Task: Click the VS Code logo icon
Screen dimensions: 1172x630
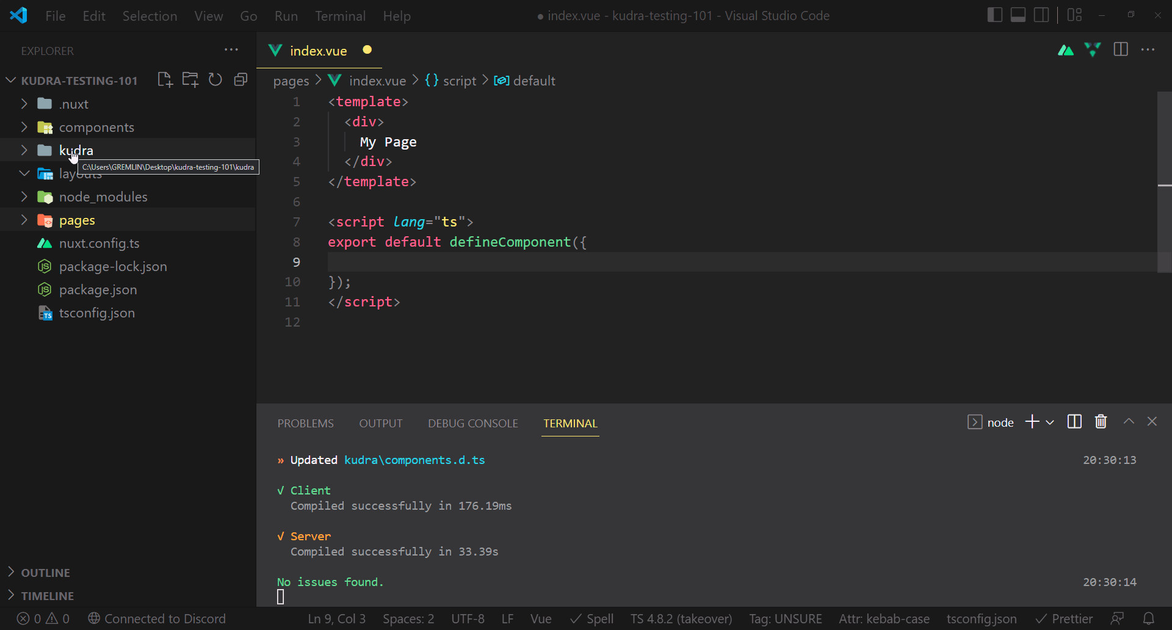Action: tap(18, 15)
